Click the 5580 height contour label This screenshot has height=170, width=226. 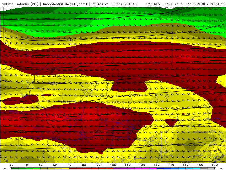(64, 148)
